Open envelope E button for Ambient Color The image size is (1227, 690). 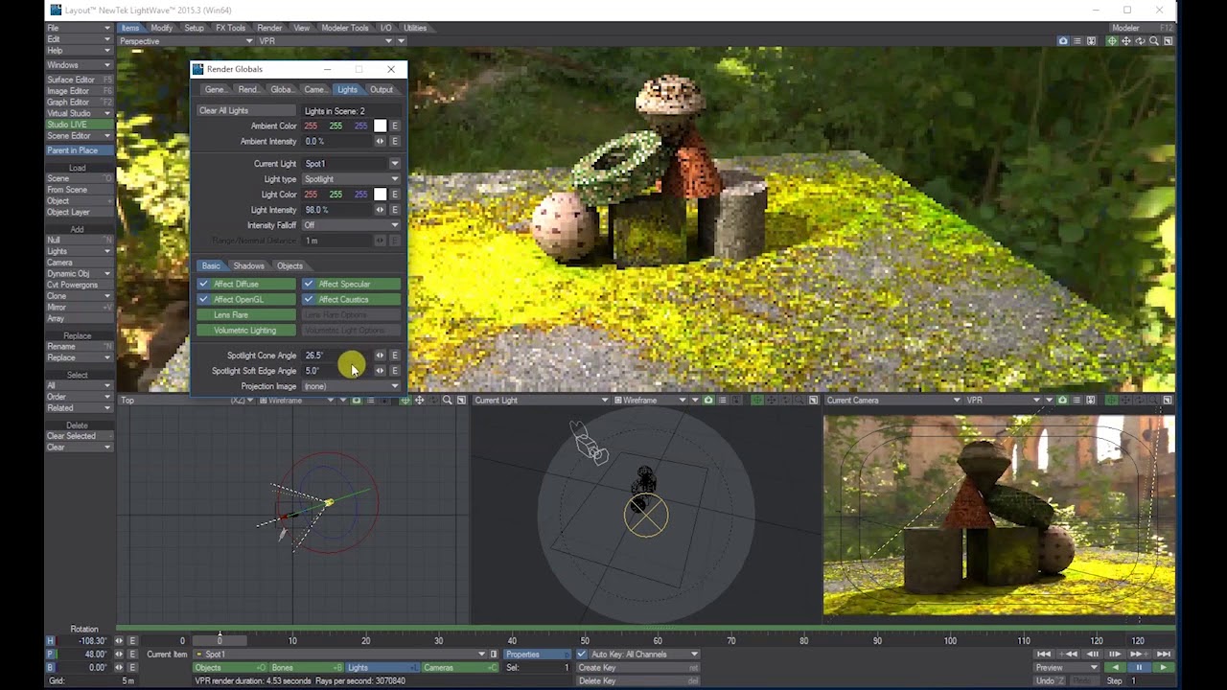[394, 126]
